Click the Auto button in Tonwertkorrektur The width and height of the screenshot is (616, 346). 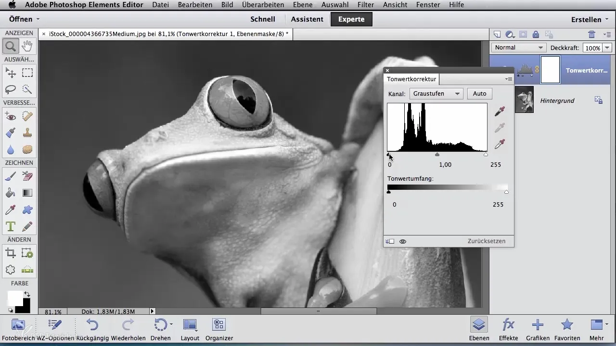479,94
